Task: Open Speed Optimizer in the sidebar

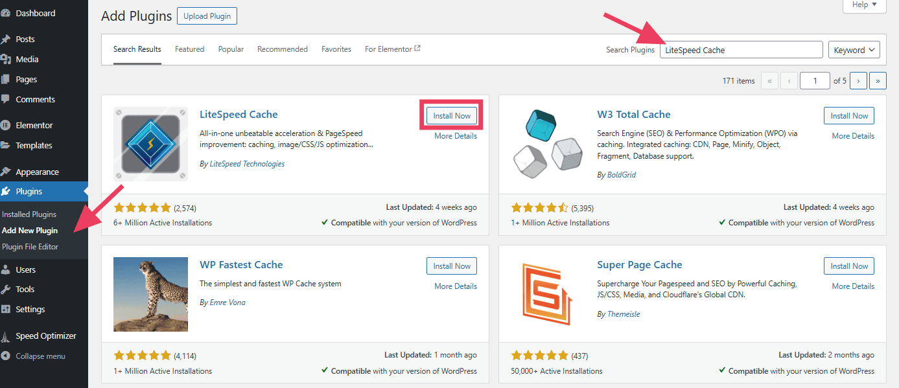Action: (x=46, y=336)
